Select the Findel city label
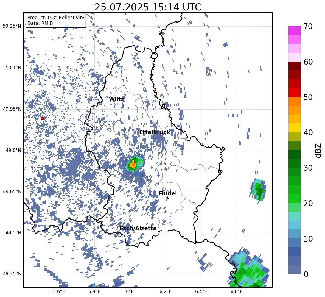This screenshot has height=297, width=325. coord(168,193)
